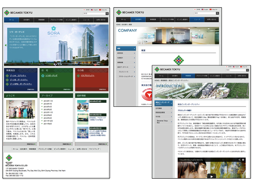Click the SORA gardens logo in the banner
The height and width of the screenshot is (186, 253).
tap(54, 32)
